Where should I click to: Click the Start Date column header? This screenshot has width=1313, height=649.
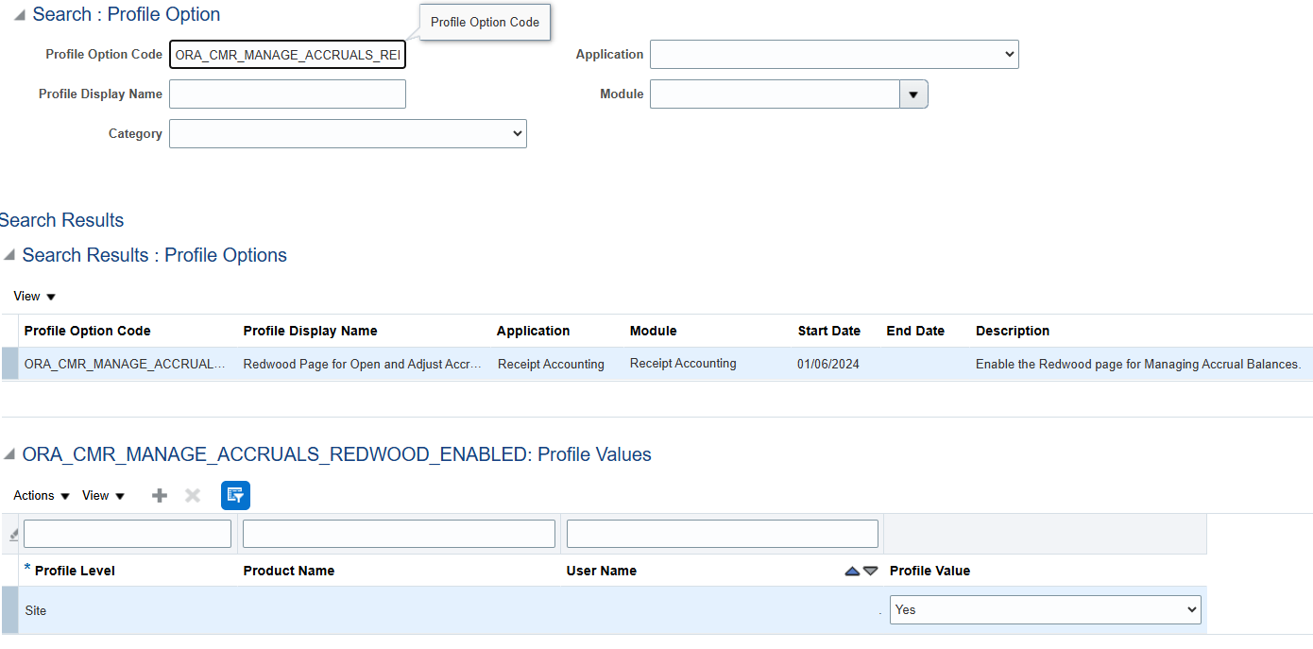point(828,331)
